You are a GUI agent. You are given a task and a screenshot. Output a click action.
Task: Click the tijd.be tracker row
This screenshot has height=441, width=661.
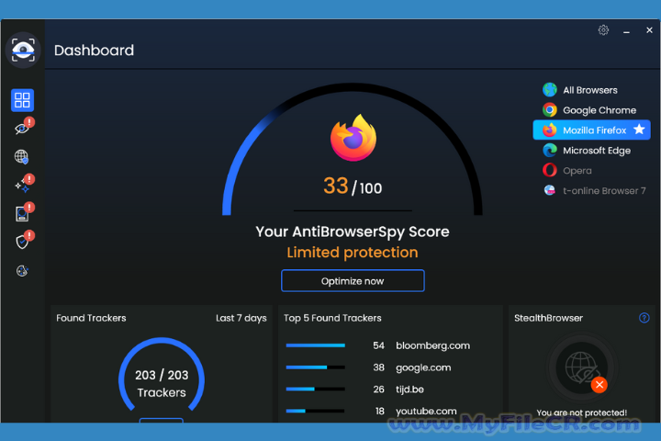(355, 390)
